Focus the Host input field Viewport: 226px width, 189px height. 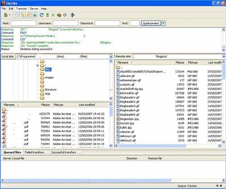pyautogui.click(x=24, y=23)
